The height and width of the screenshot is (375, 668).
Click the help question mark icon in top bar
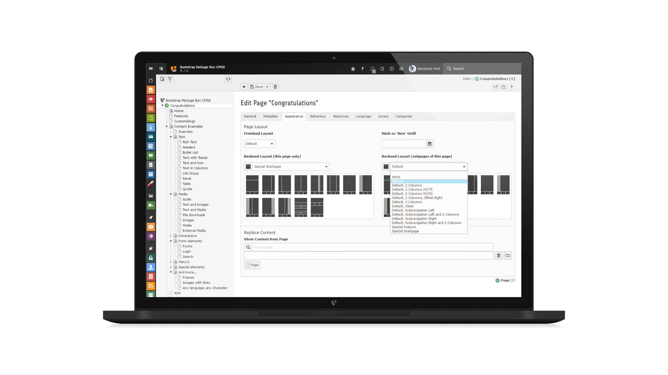point(392,69)
